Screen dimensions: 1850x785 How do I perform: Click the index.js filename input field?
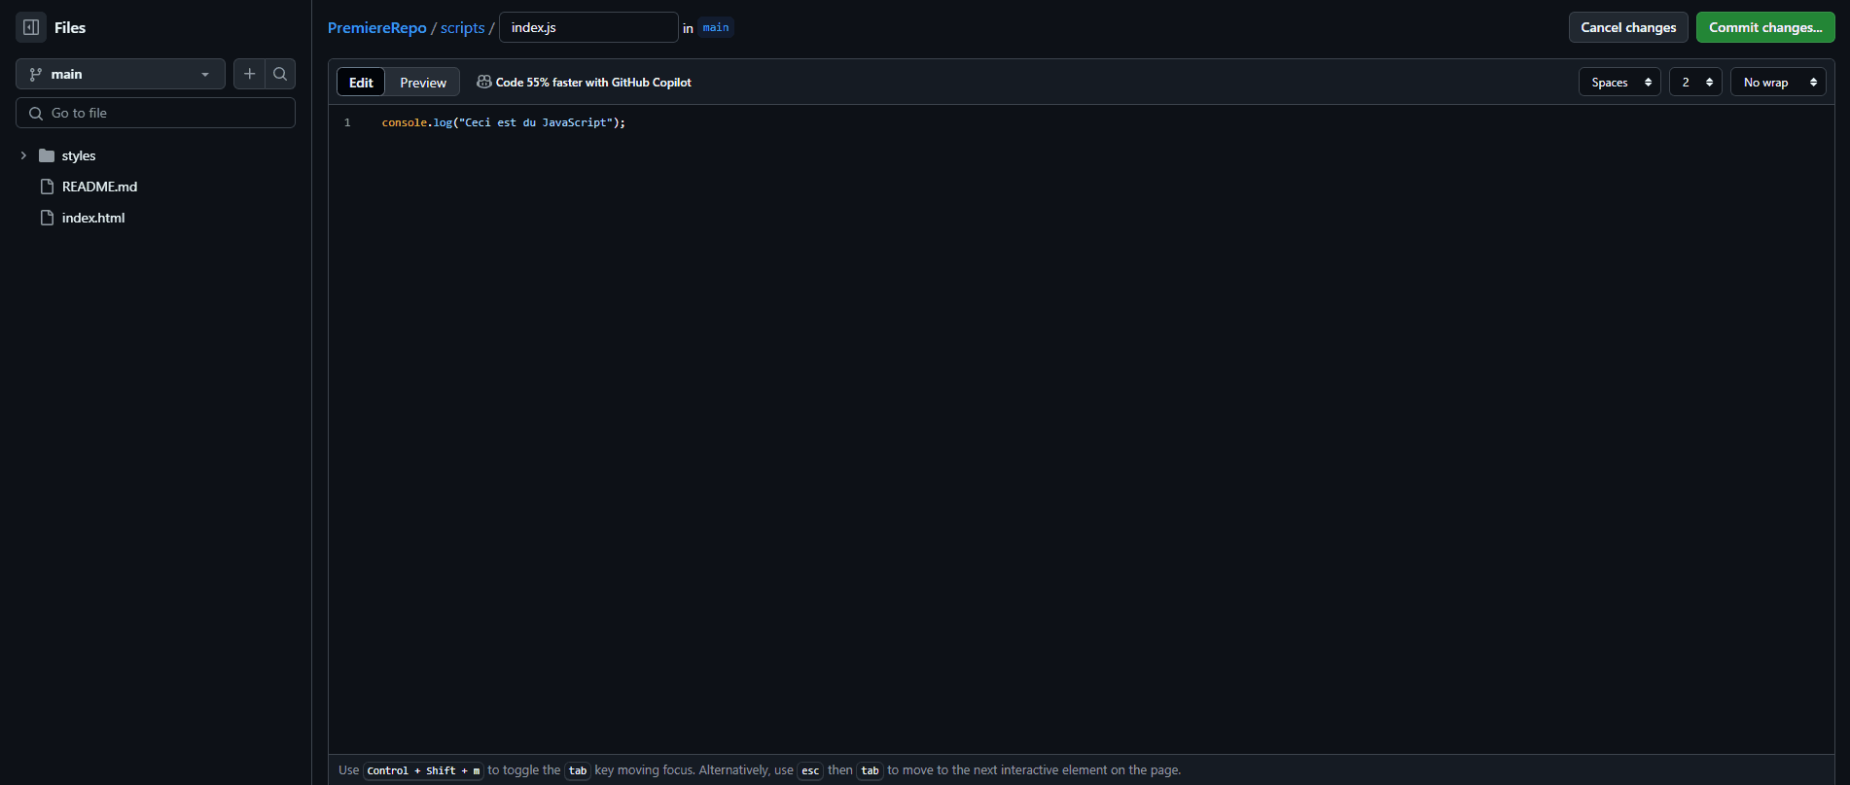click(x=587, y=27)
